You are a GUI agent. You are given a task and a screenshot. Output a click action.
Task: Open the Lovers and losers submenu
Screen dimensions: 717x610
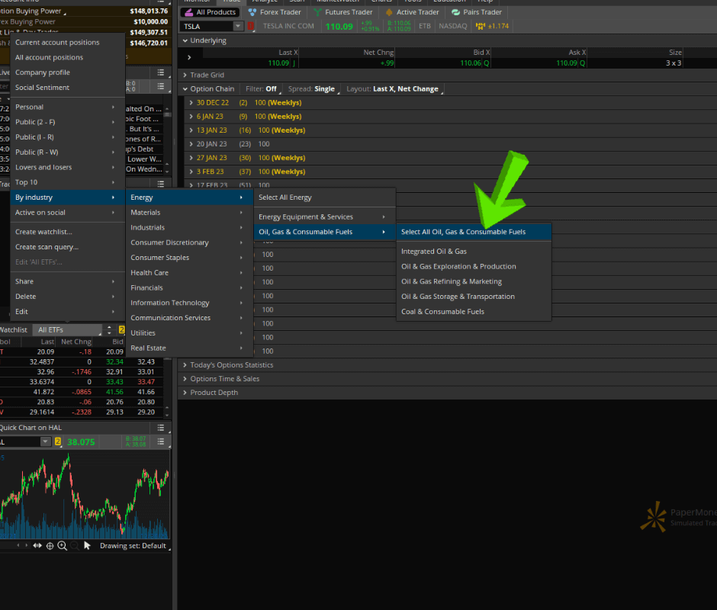point(68,167)
